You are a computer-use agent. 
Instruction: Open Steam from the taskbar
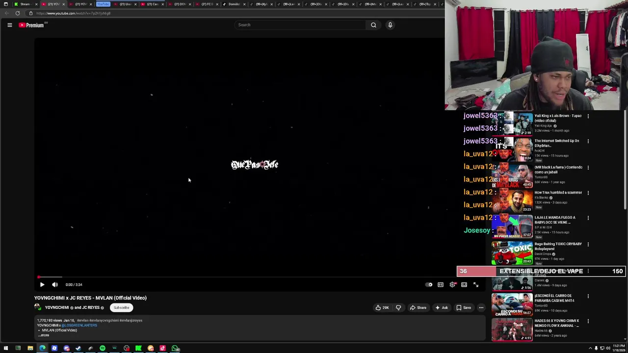78,349
